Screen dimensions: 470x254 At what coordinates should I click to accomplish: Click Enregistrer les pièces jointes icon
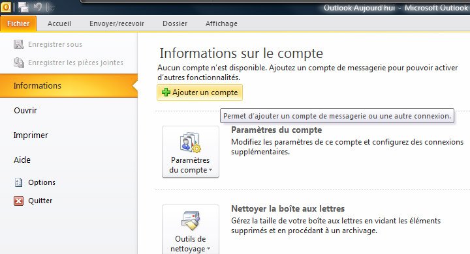pos(18,63)
